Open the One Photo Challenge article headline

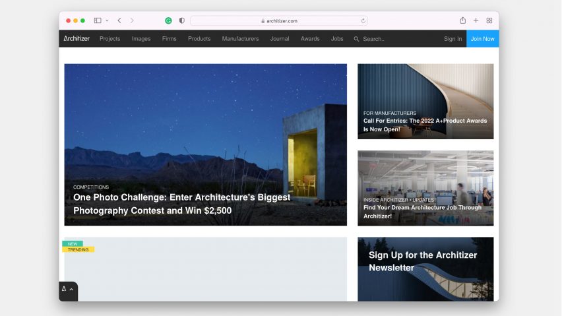[181, 204]
